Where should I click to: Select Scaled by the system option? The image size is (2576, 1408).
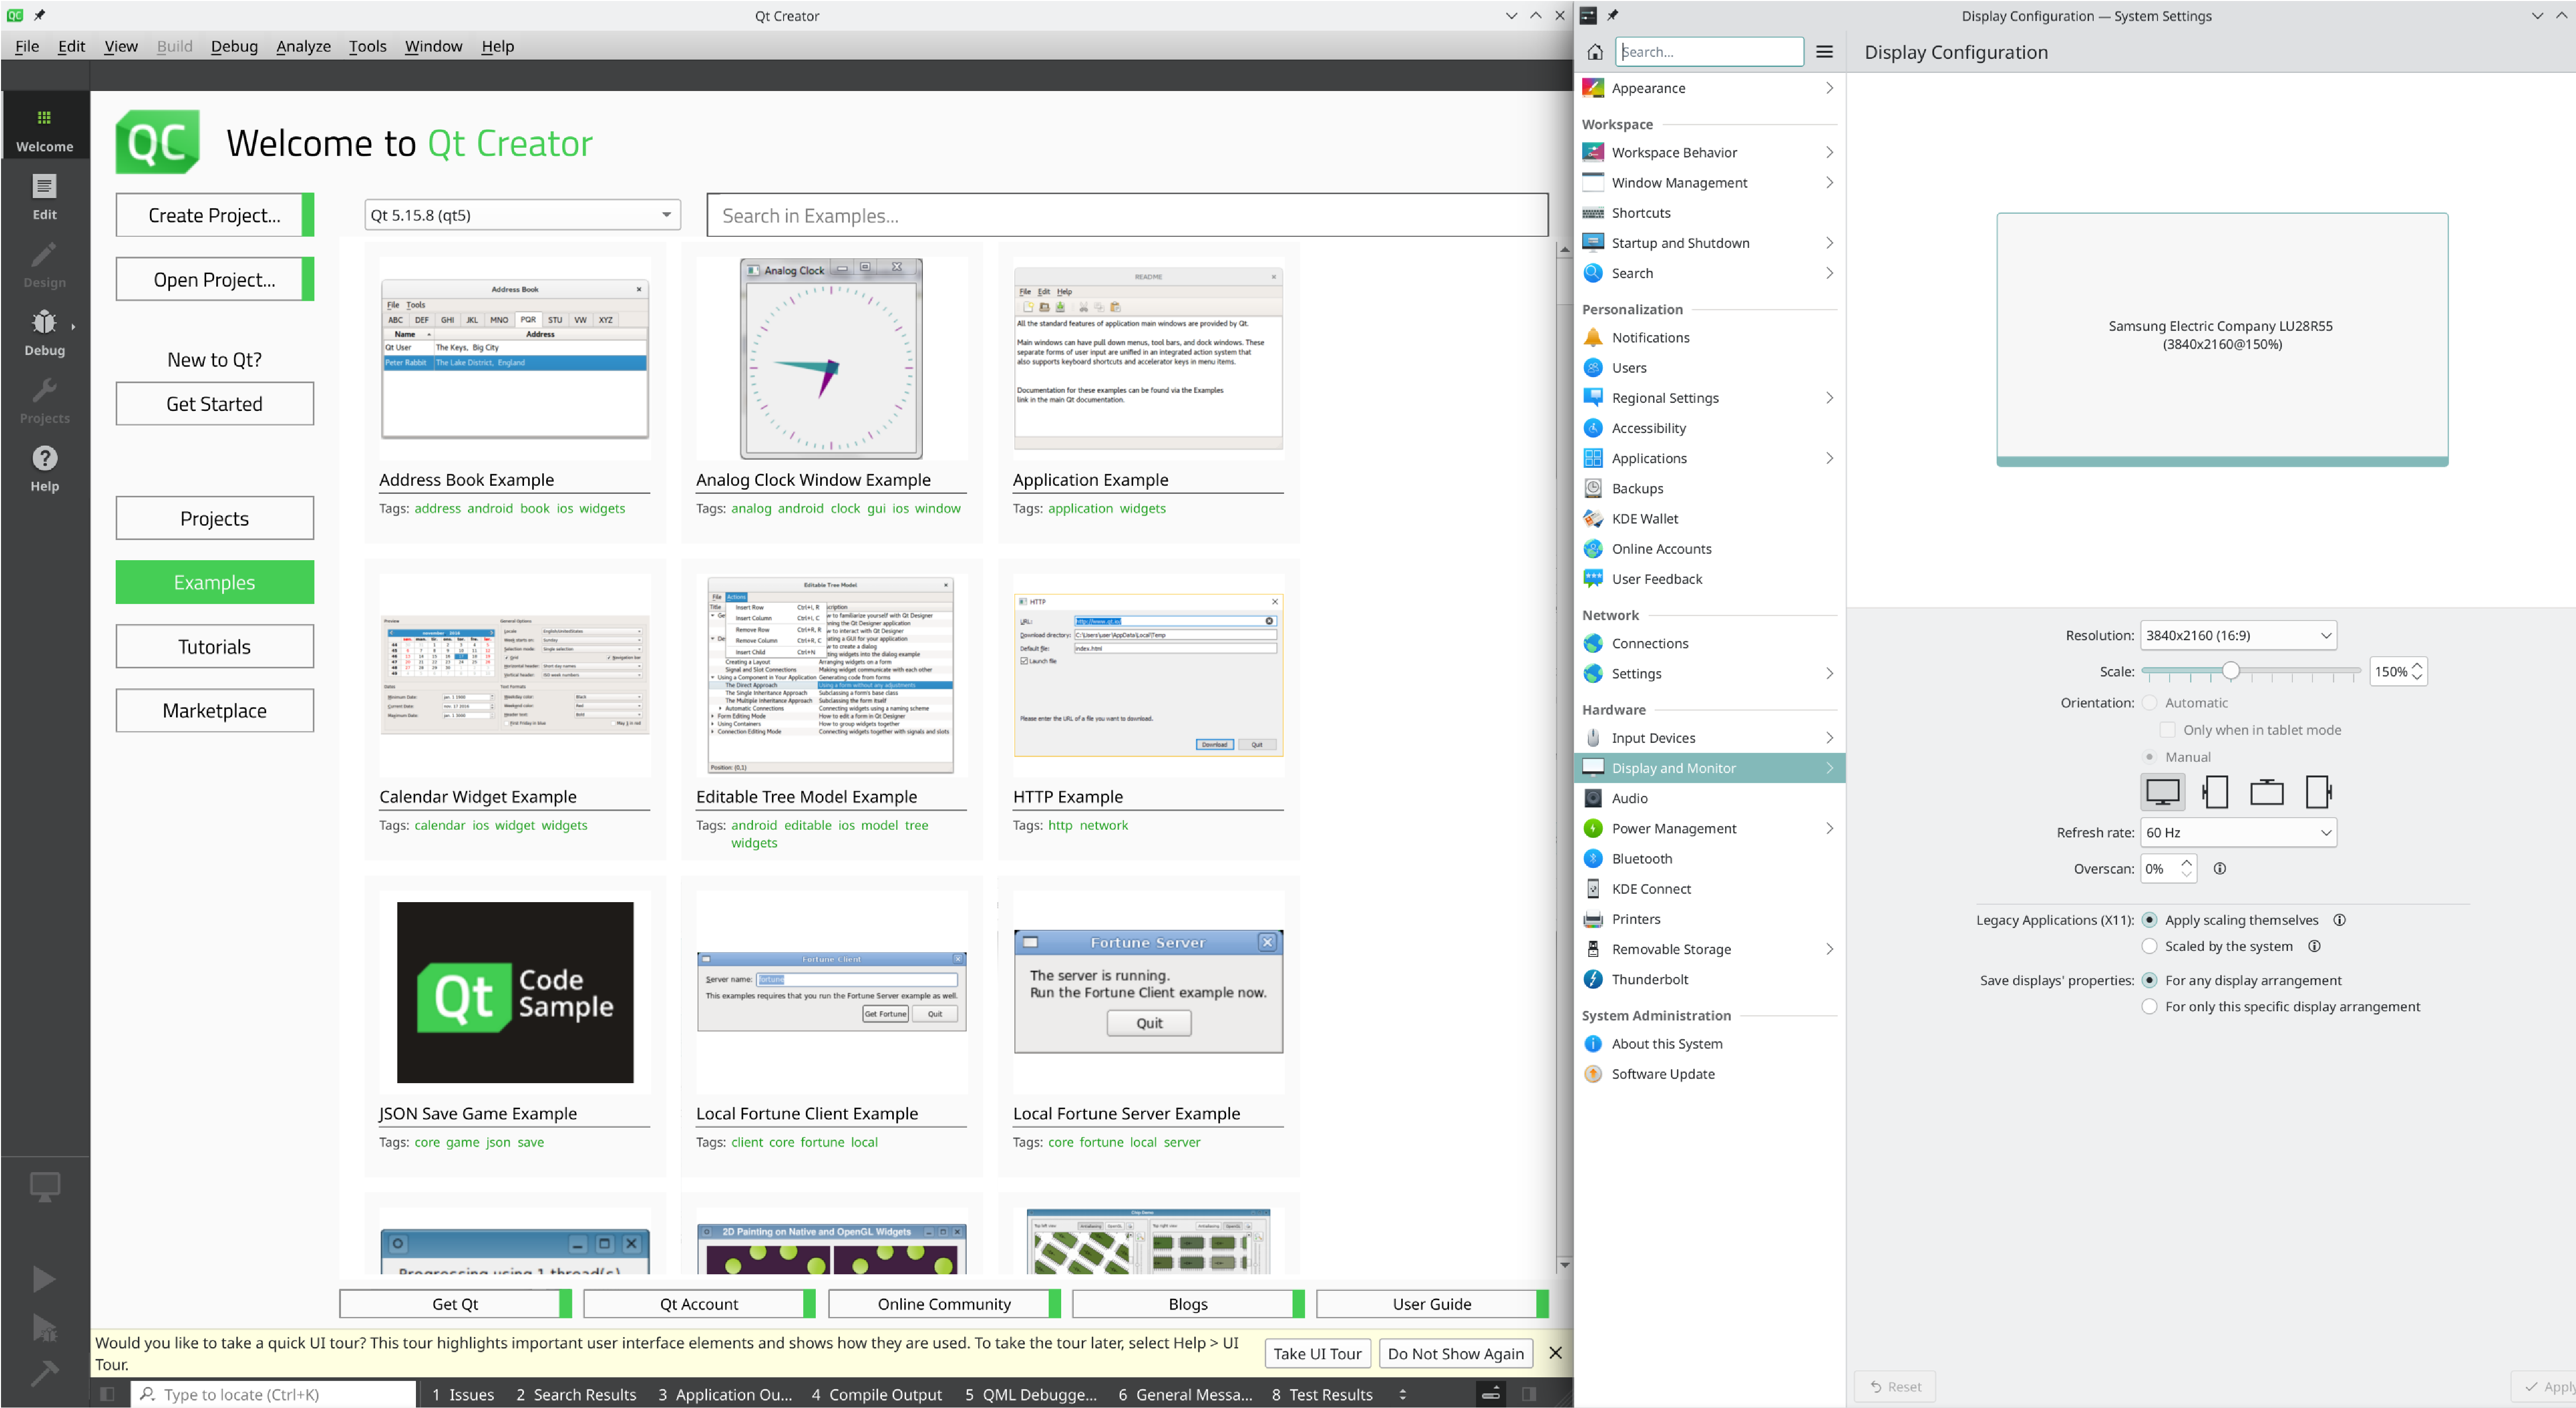[x=2149, y=946]
